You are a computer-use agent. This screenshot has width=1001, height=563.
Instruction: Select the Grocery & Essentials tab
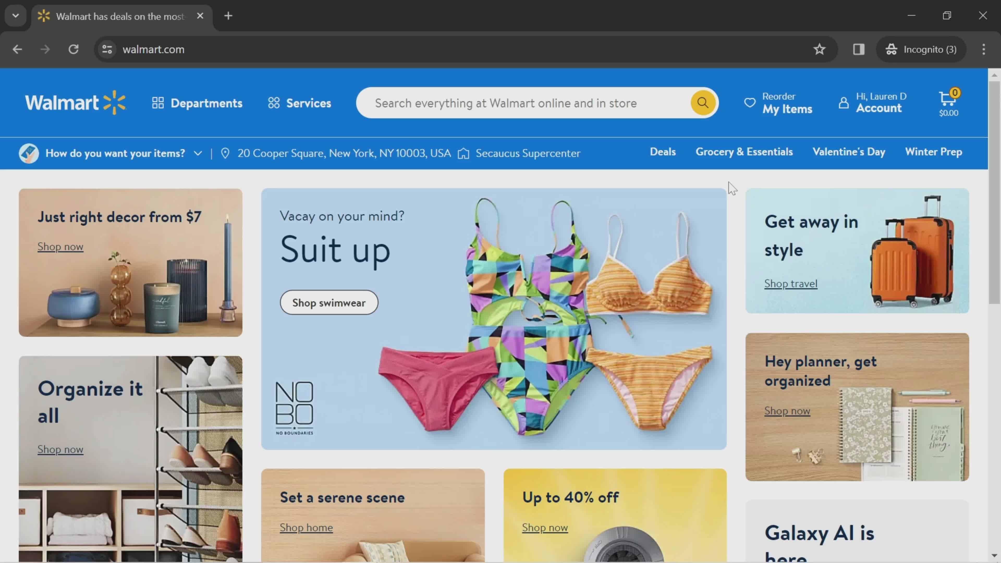(x=744, y=151)
